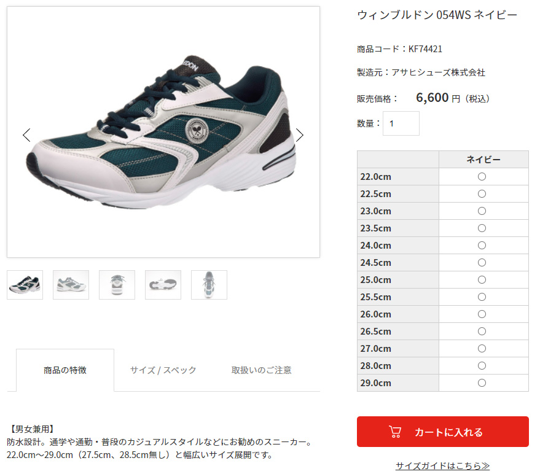Switch to the 商品の特徴 tab
Viewport: 540px width, 474px height.
65,370
